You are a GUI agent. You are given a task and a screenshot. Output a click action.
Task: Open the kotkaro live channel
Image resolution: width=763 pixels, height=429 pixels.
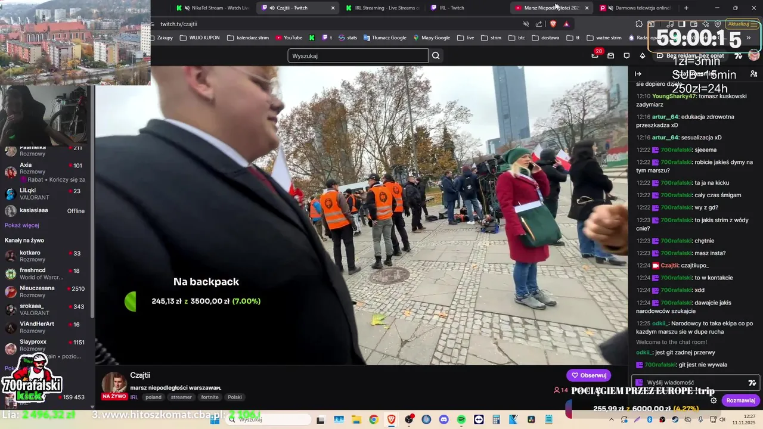click(46, 256)
